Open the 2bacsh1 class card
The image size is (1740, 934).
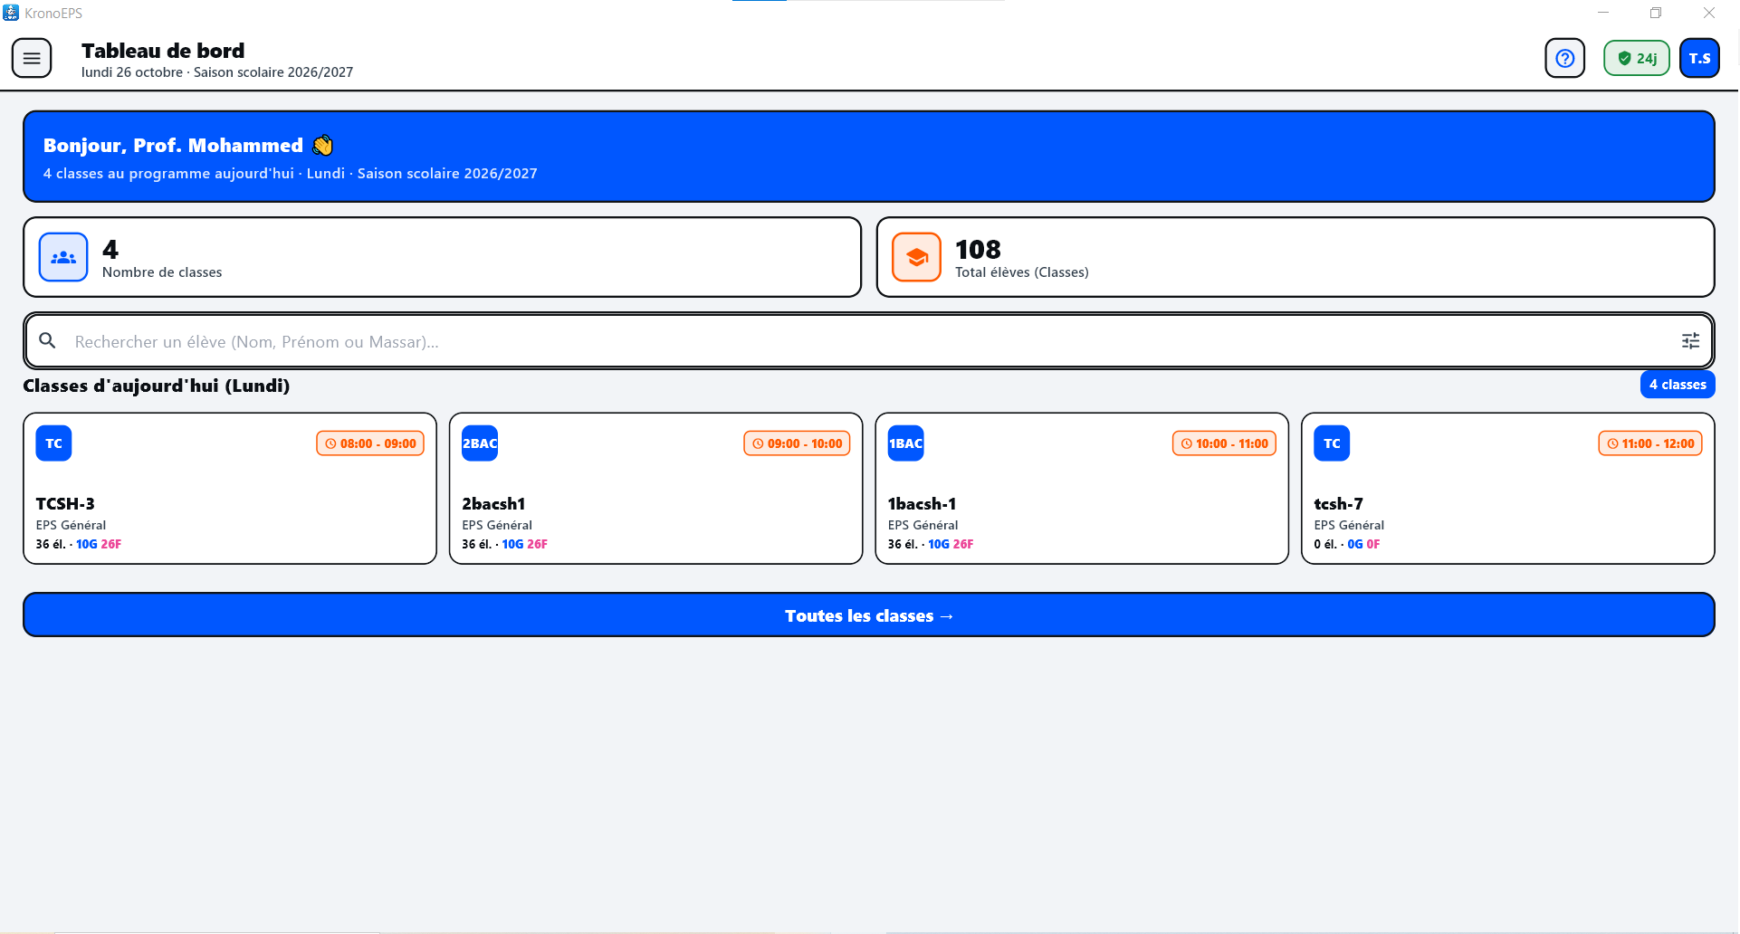pos(656,489)
